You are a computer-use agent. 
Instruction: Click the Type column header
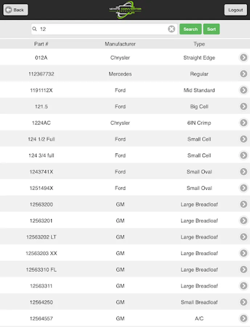(x=199, y=44)
